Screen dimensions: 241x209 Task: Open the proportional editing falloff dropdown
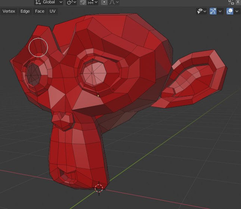[114, 2]
